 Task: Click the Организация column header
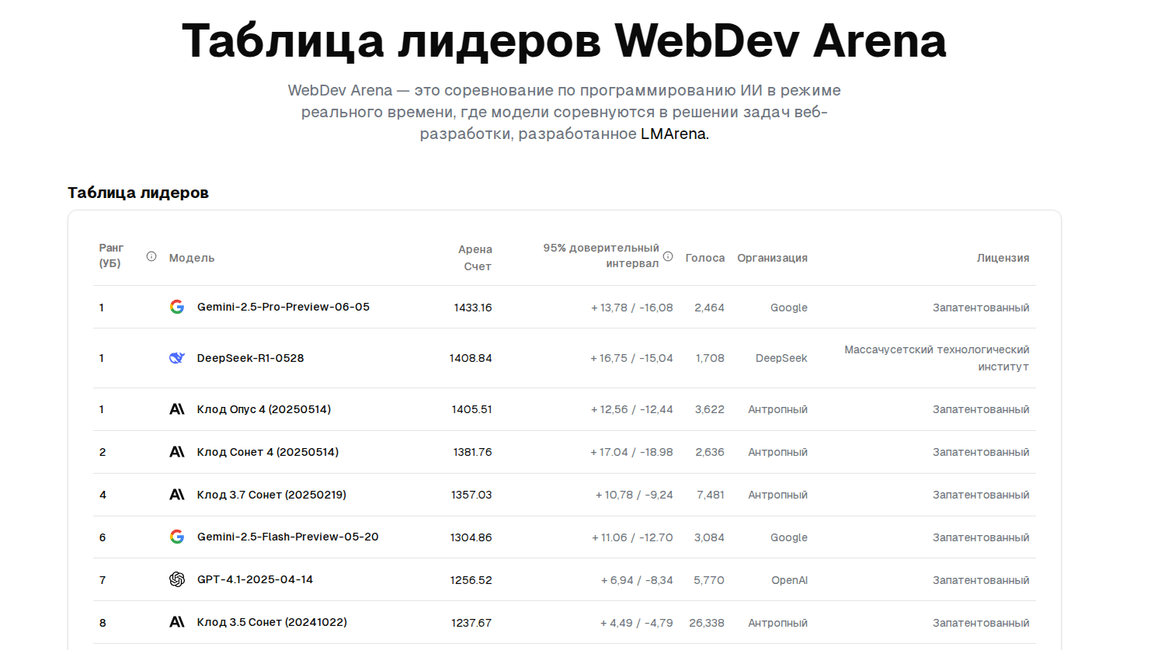point(772,258)
